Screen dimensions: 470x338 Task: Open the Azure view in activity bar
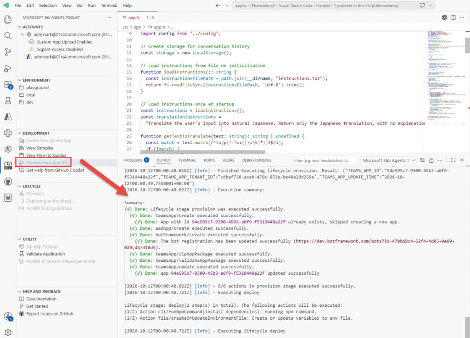point(8,117)
